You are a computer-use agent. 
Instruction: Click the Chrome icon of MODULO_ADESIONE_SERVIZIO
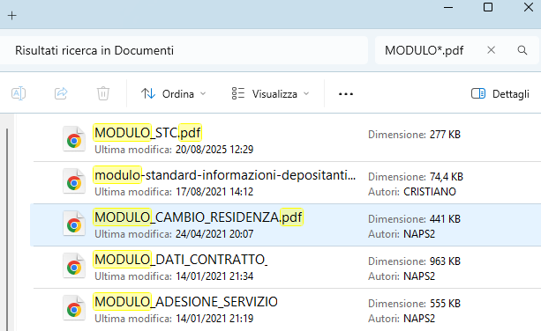point(74,309)
